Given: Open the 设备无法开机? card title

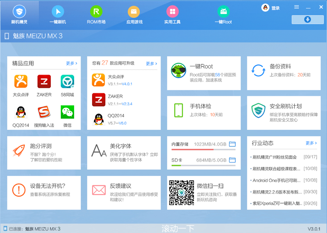Looking at the screenshot, I should (x=48, y=186).
